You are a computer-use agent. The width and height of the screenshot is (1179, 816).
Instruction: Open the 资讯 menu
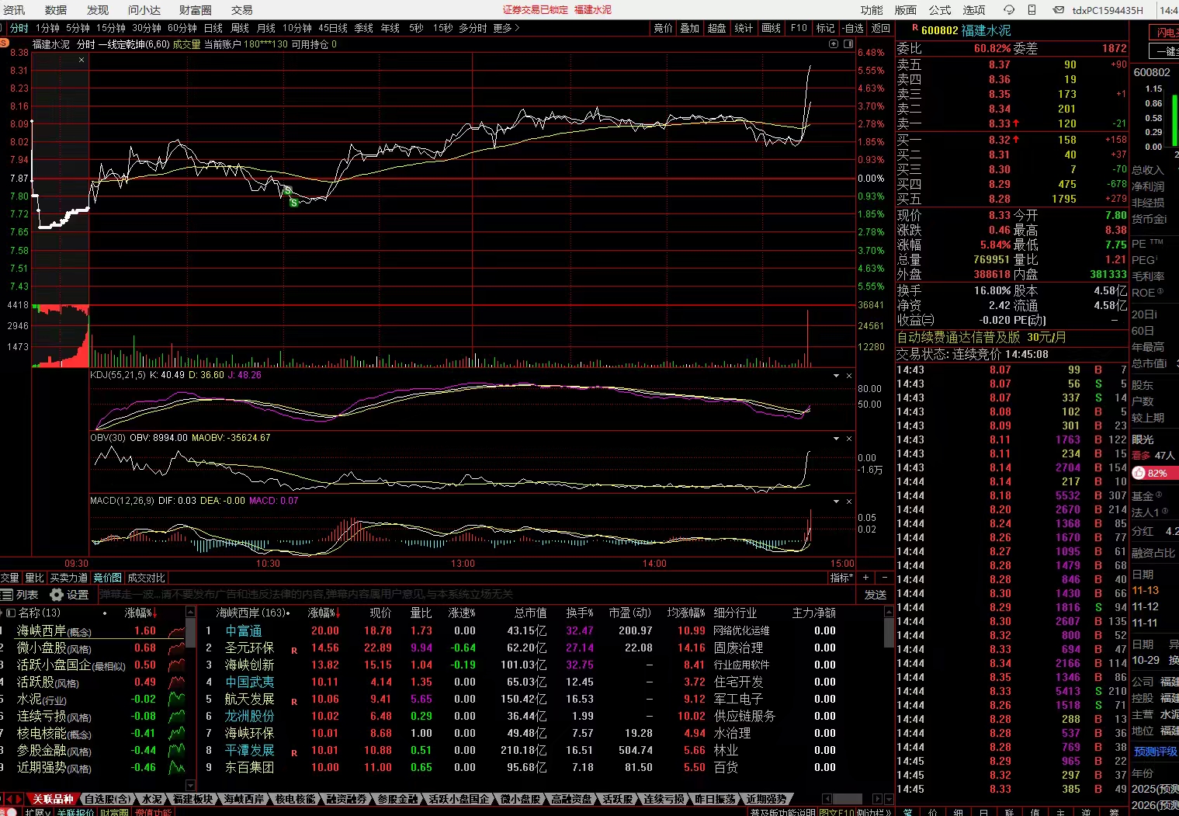14,10
